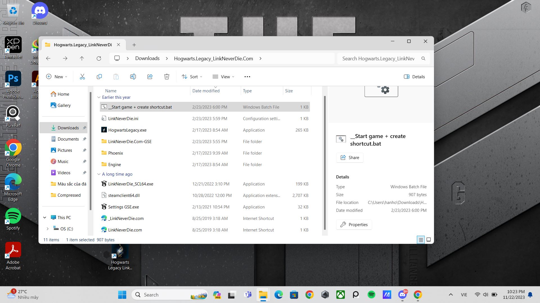The width and height of the screenshot is (540, 303).
Task: Click the Properties button in details pane
Action: click(x=354, y=225)
